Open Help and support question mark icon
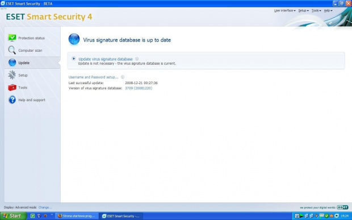The image size is (352, 220). click(x=12, y=99)
